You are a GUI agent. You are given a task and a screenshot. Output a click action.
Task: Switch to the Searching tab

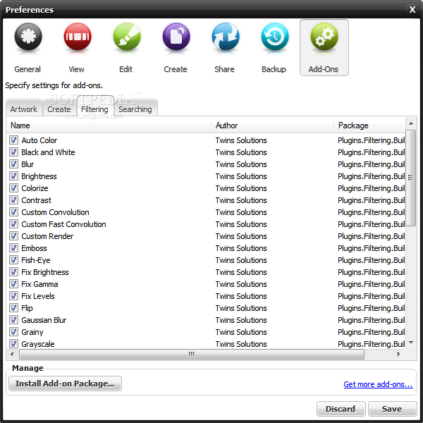[135, 109]
